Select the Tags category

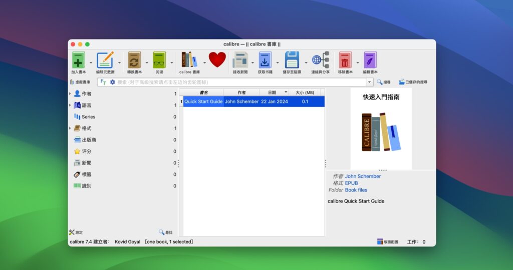83,174
